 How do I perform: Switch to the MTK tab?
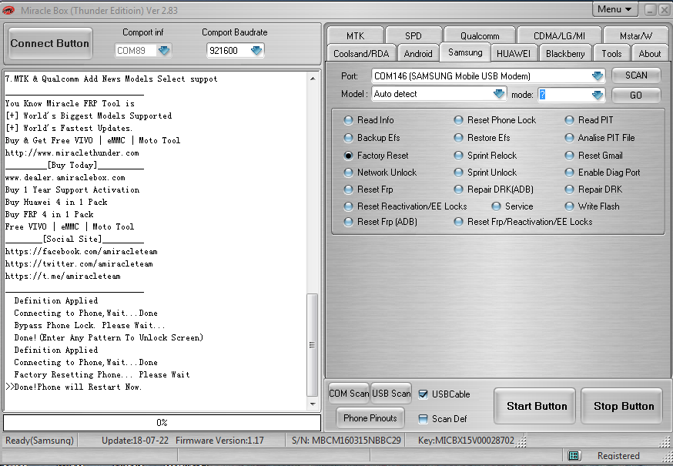pyautogui.click(x=355, y=36)
